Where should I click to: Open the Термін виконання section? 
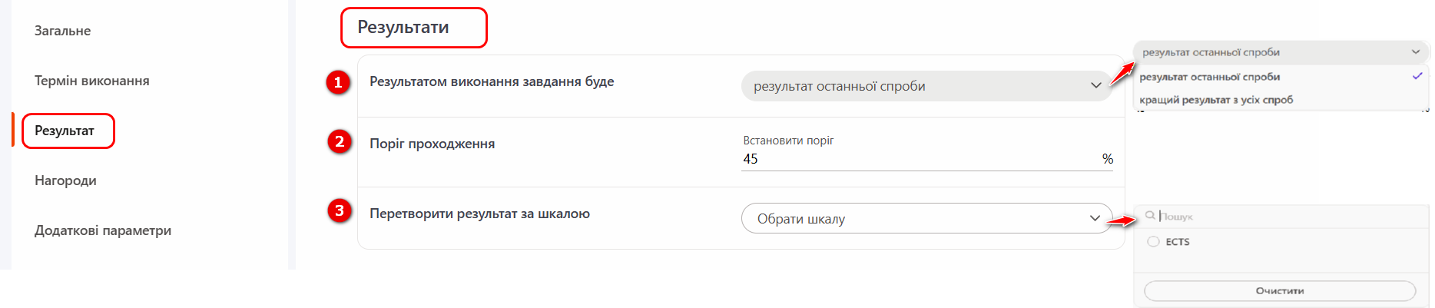[91, 81]
